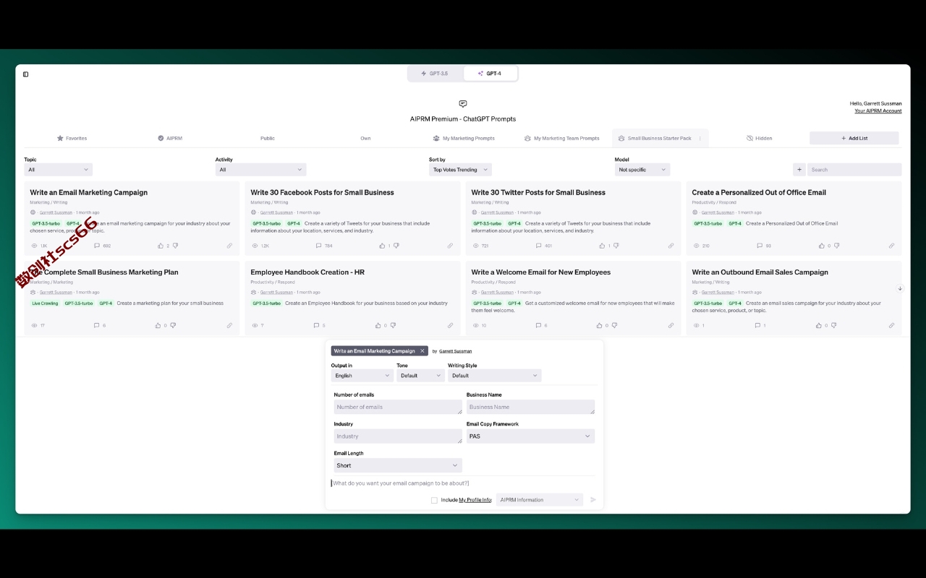
Task: Switch model to GPT-4
Action: click(x=490, y=74)
